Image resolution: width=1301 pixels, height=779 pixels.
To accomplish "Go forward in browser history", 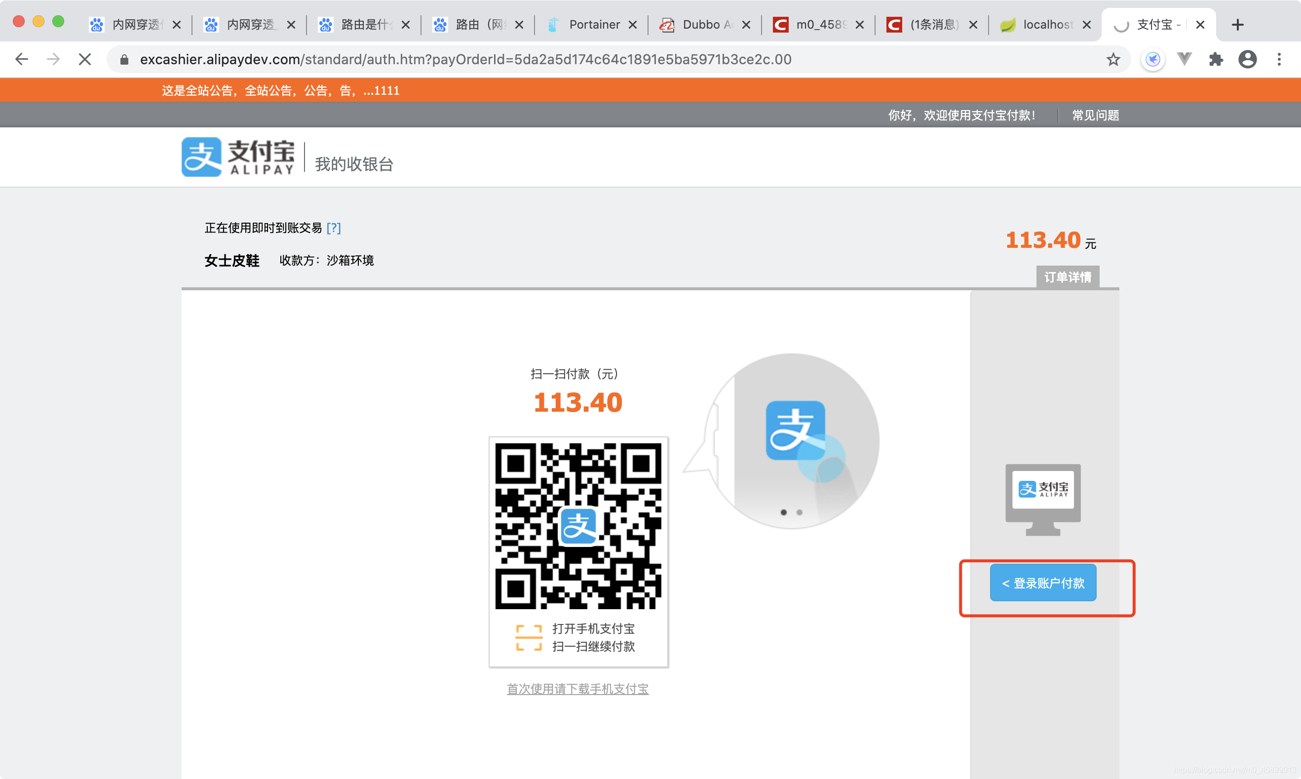I will [53, 59].
